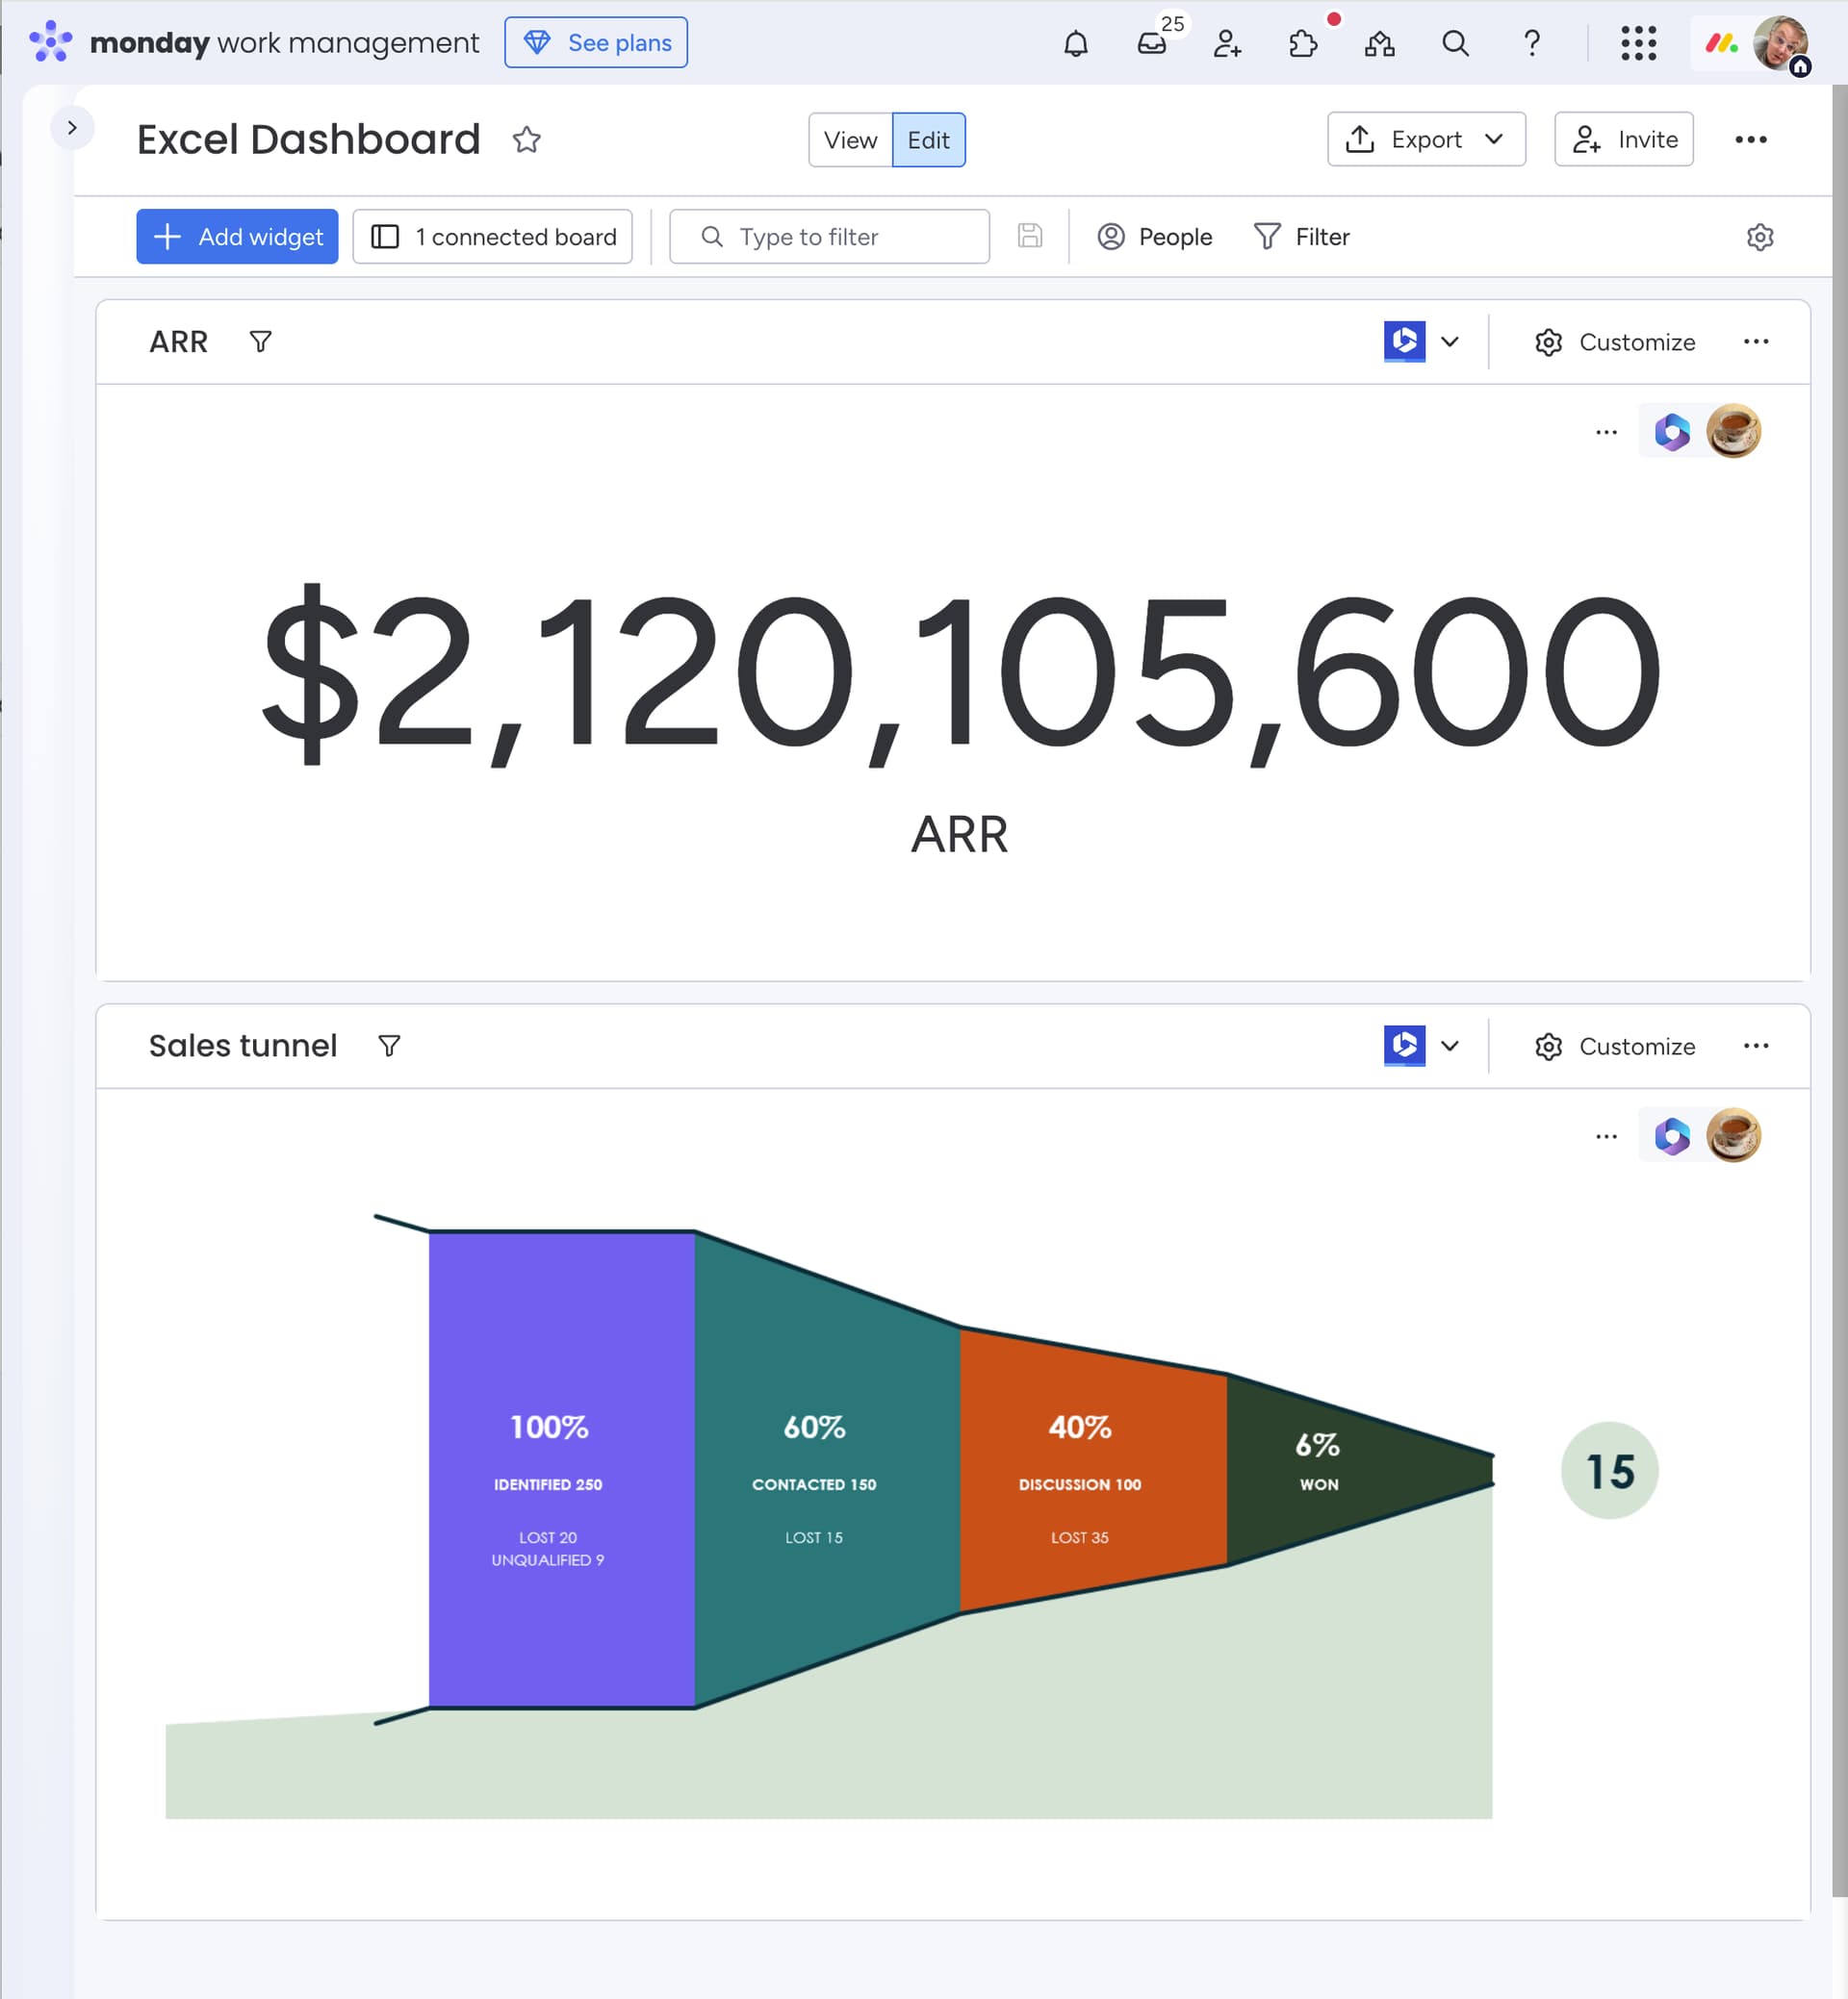This screenshot has width=1848, height=1999.
Task: Open 1 connected board
Action: coord(492,237)
